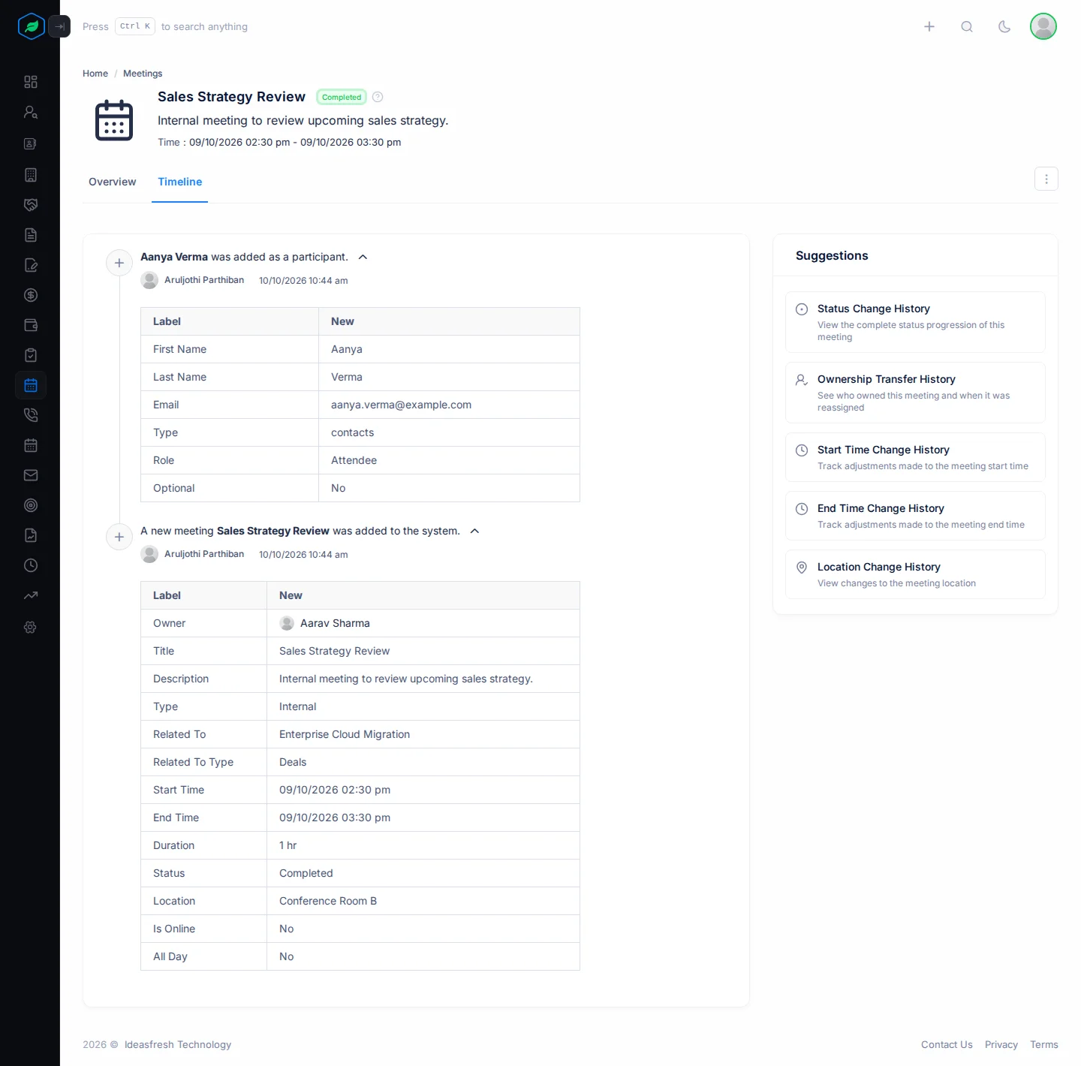Open End Time Change History suggestion

[915, 516]
